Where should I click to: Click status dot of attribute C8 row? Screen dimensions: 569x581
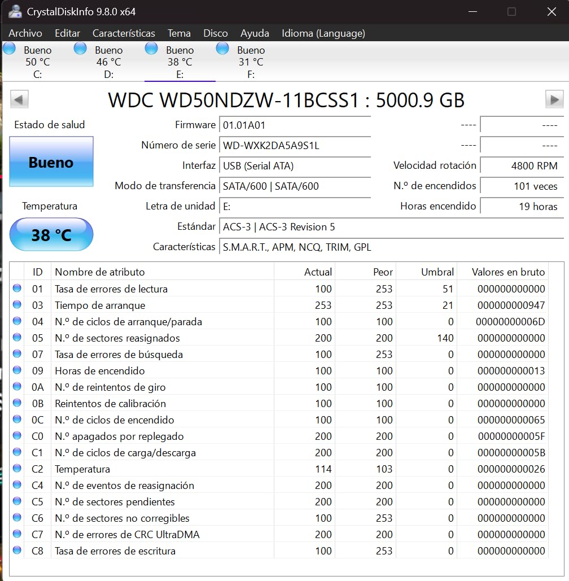[x=17, y=551]
